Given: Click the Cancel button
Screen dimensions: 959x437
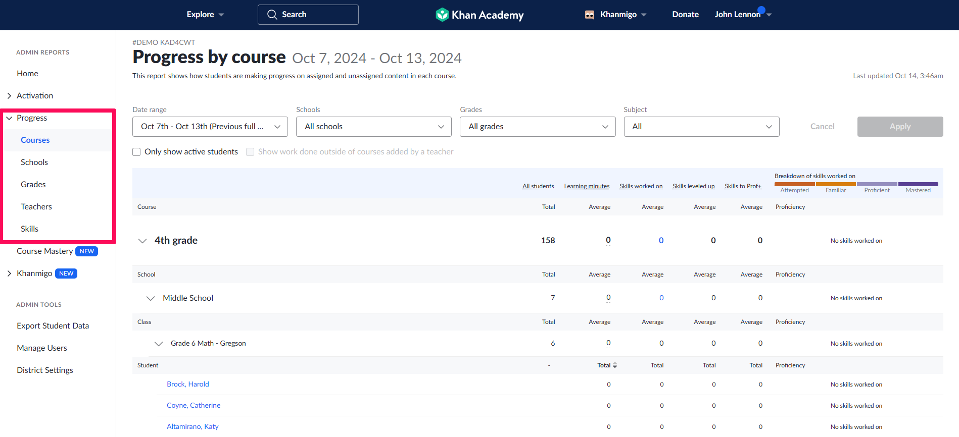Looking at the screenshot, I should tap(822, 127).
